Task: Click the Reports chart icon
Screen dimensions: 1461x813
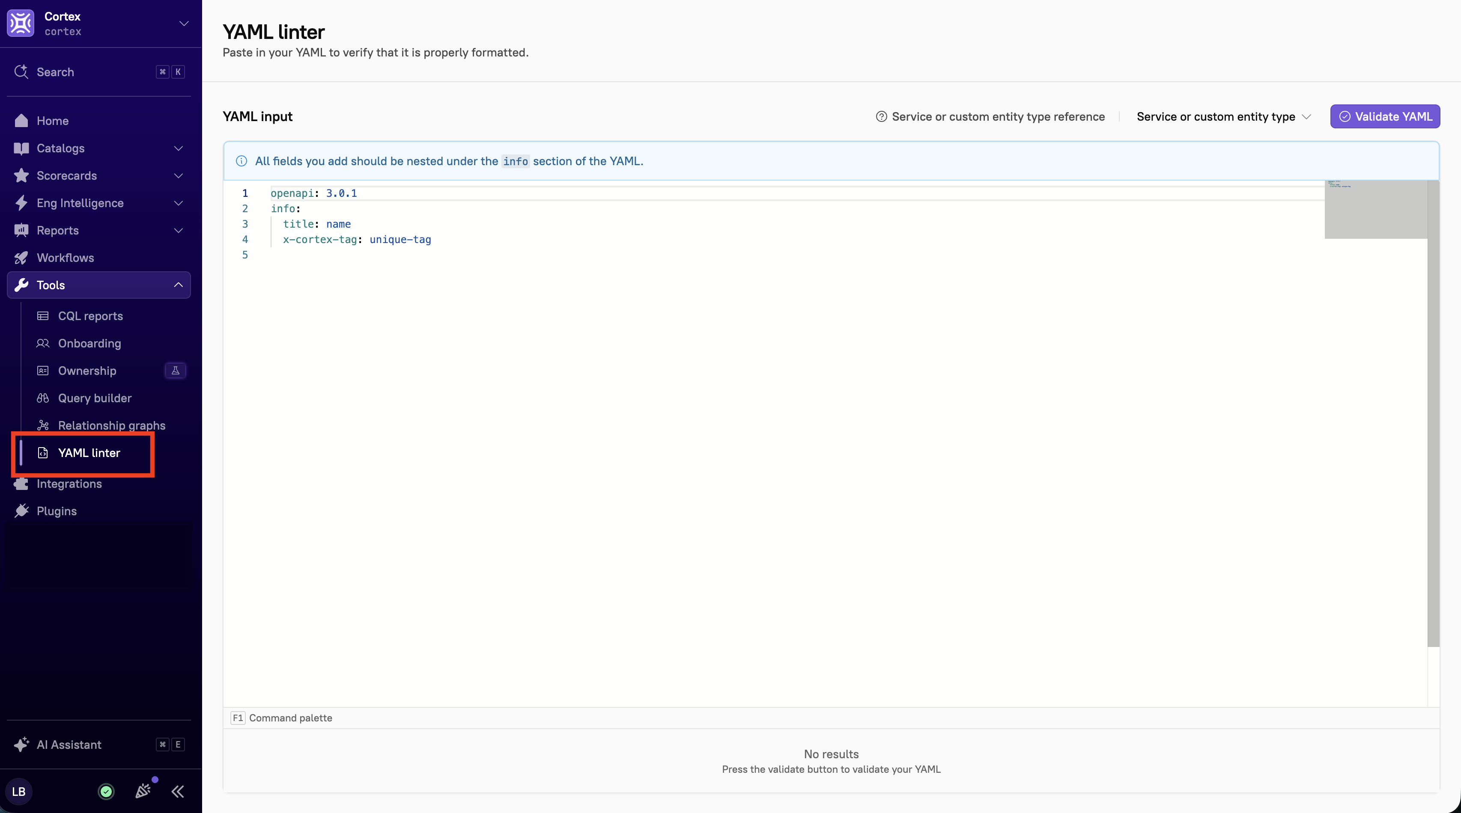Action: coord(21,230)
